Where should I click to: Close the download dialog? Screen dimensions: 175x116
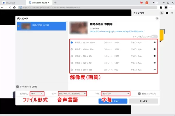(157, 18)
